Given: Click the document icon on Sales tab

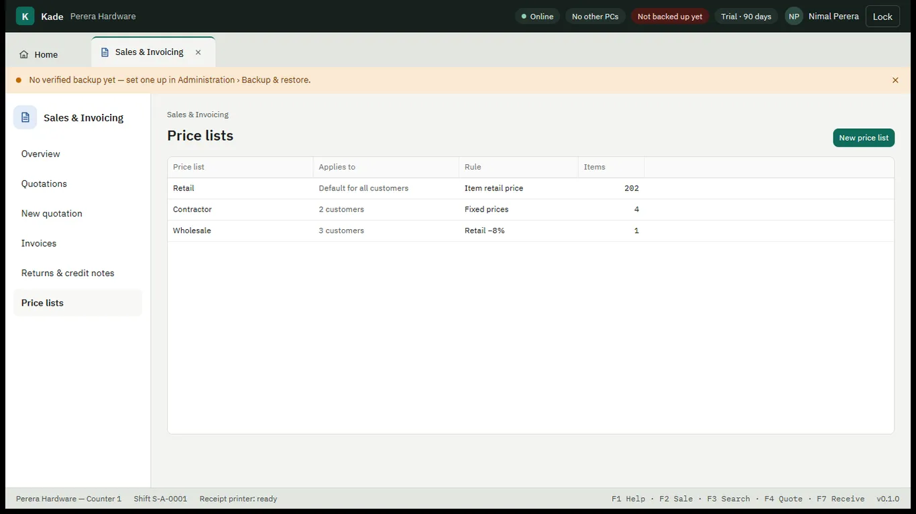Looking at the screenshot, I should point(105,52).
